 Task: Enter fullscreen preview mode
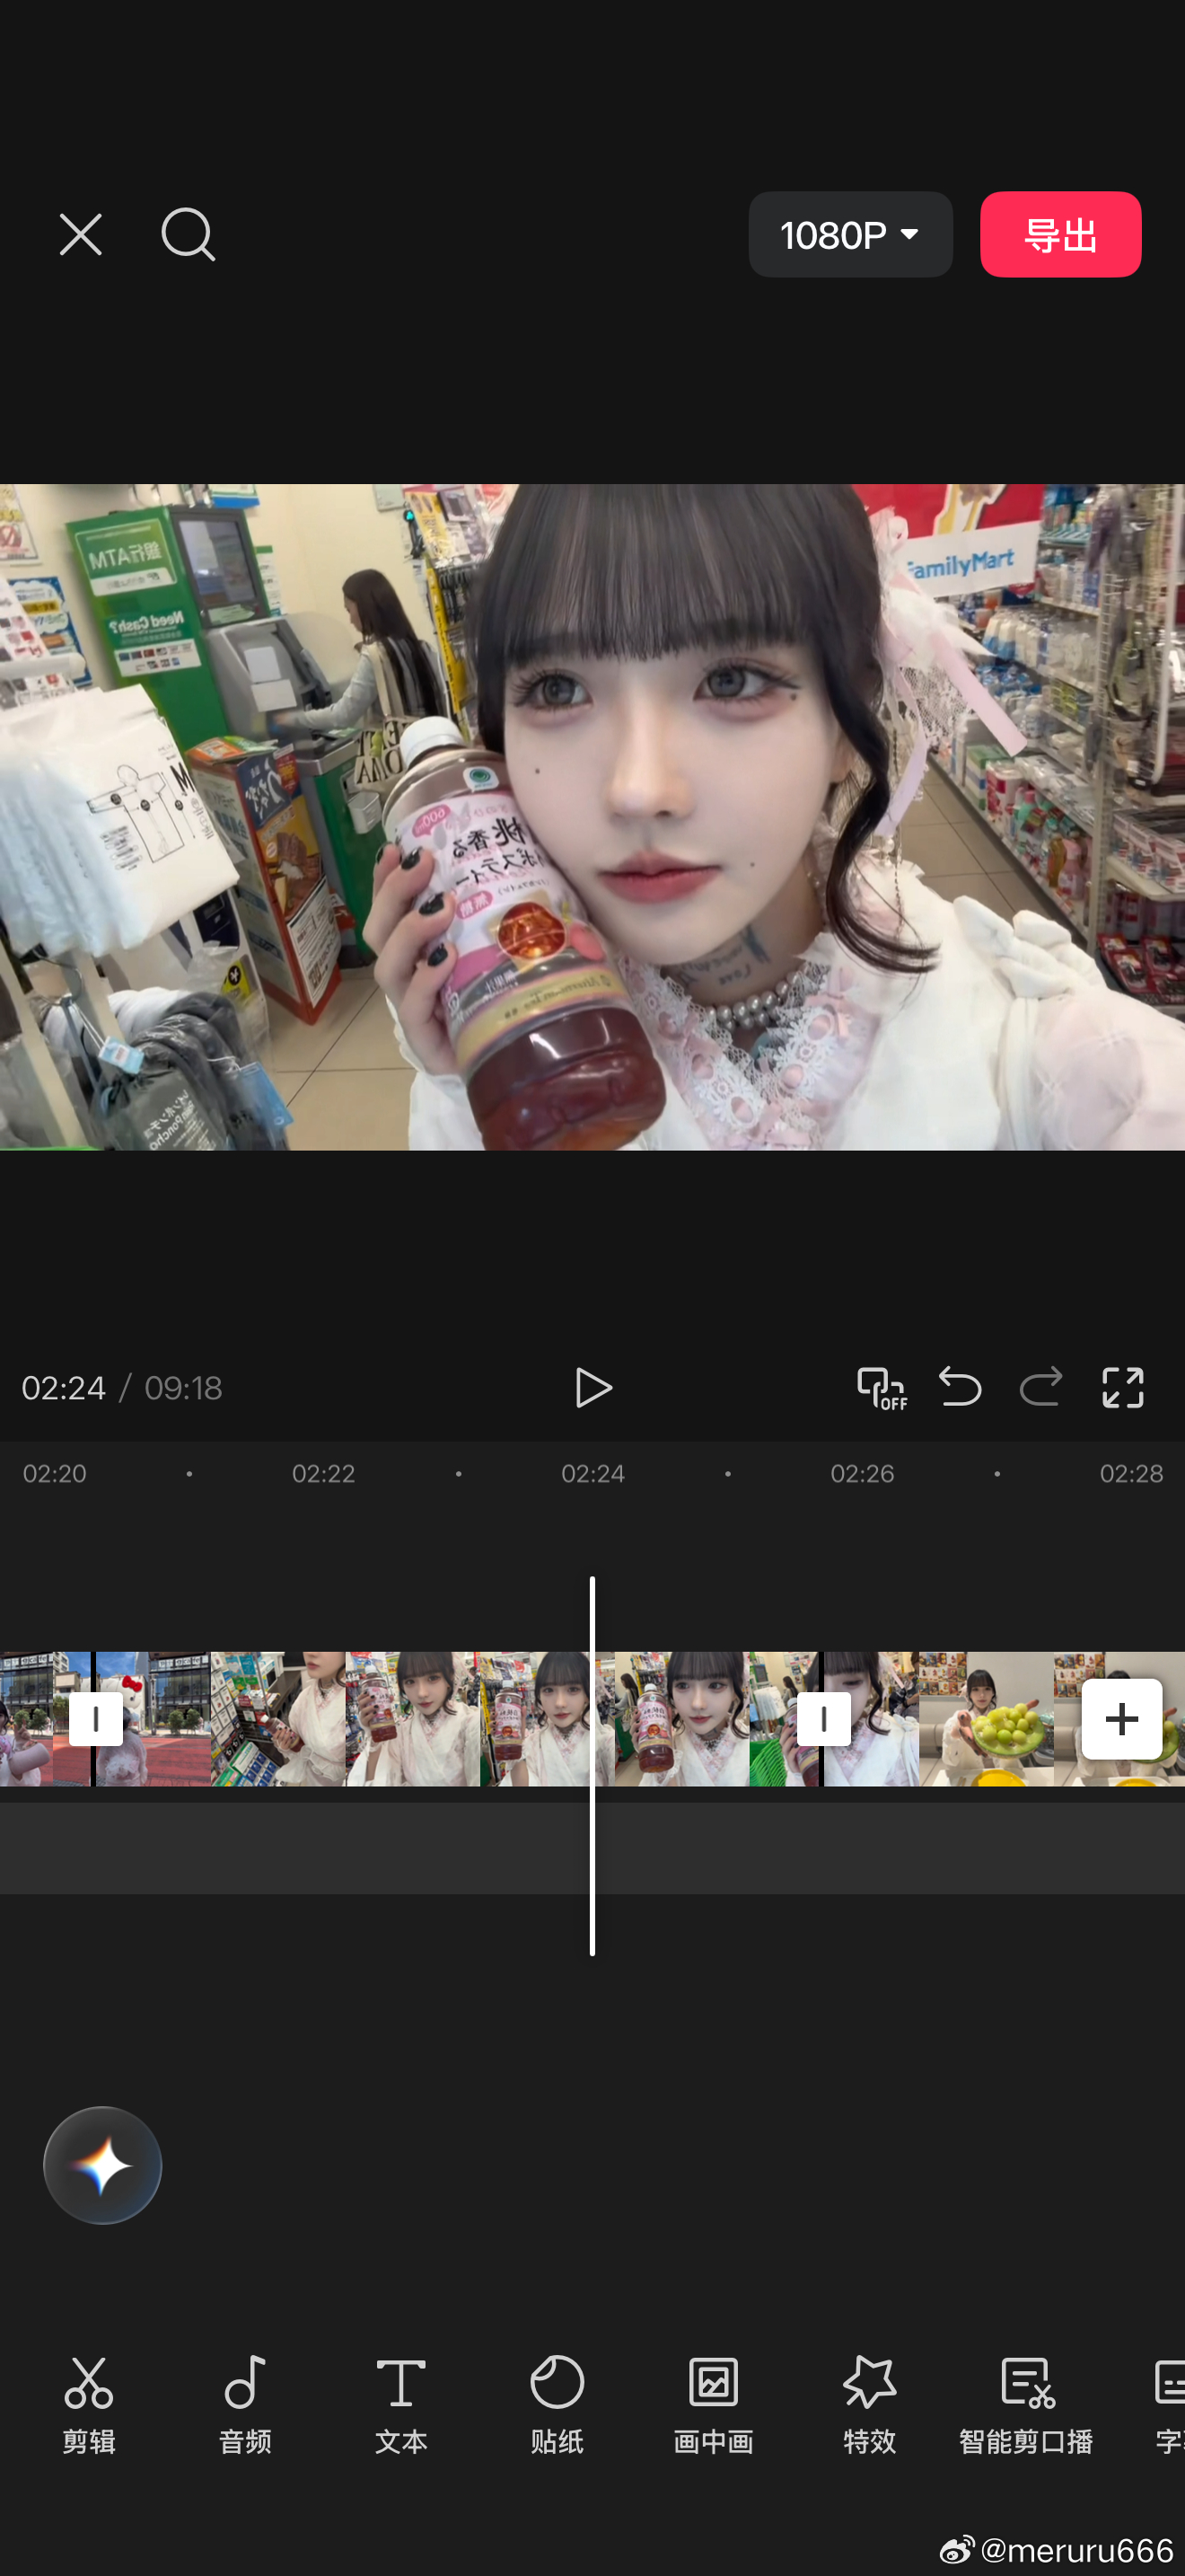coord(1122,1388)
